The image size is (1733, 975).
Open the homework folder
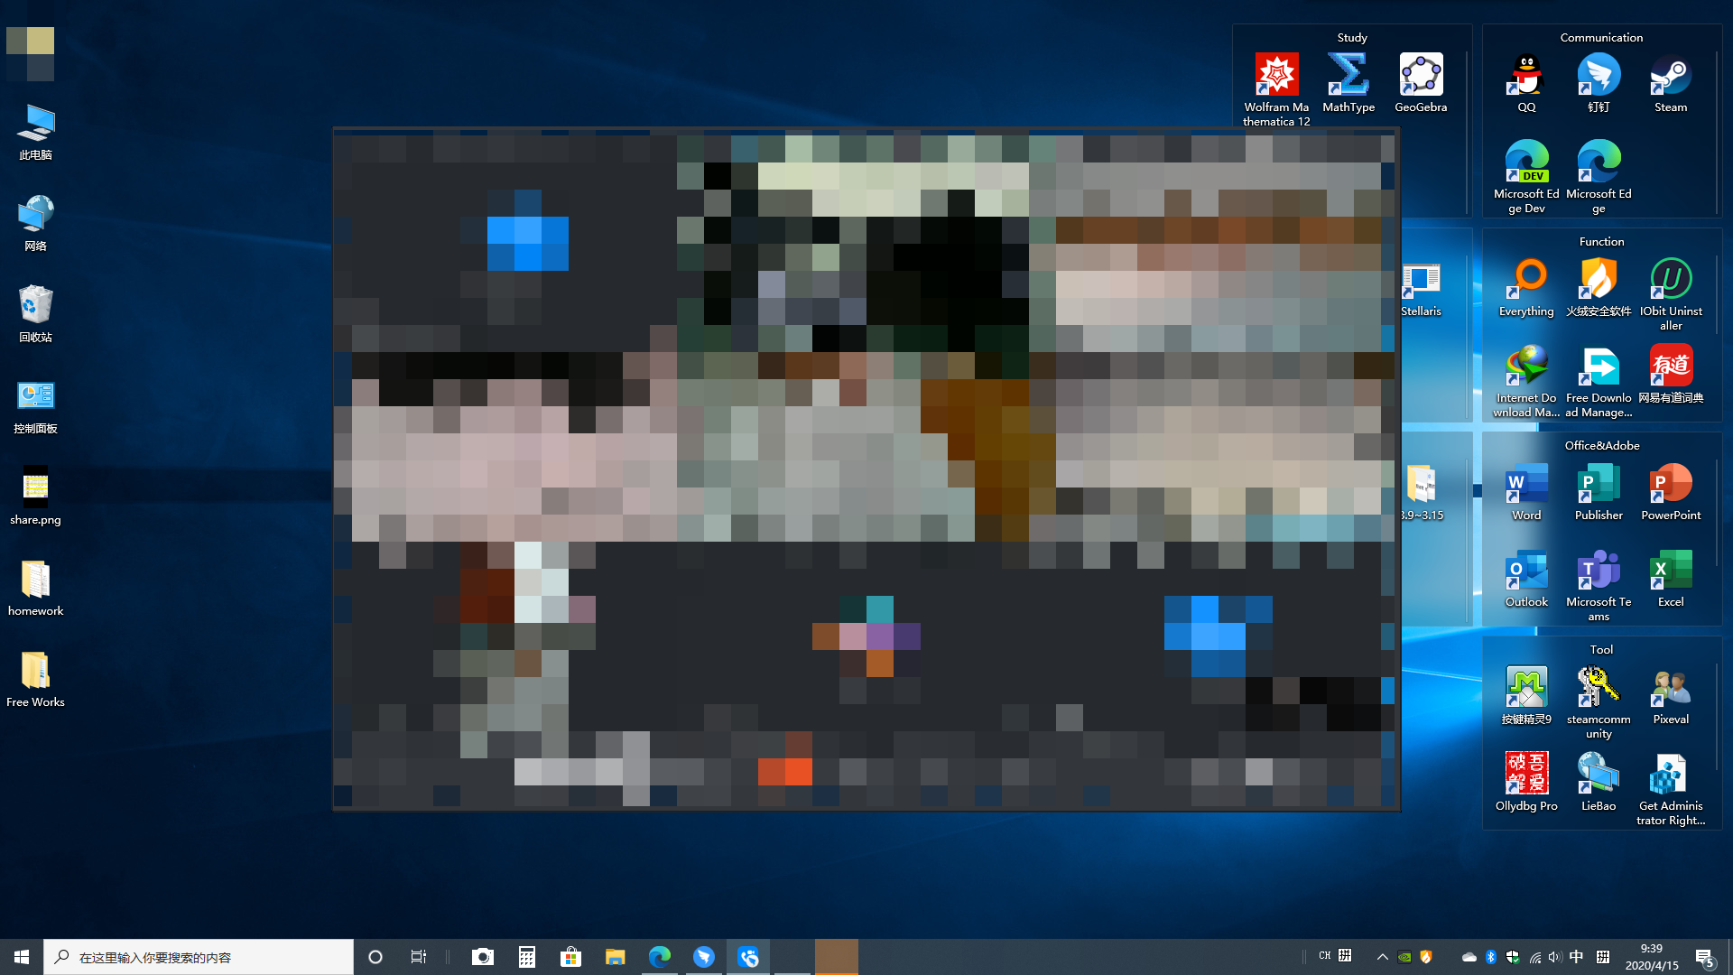[35, 580]
